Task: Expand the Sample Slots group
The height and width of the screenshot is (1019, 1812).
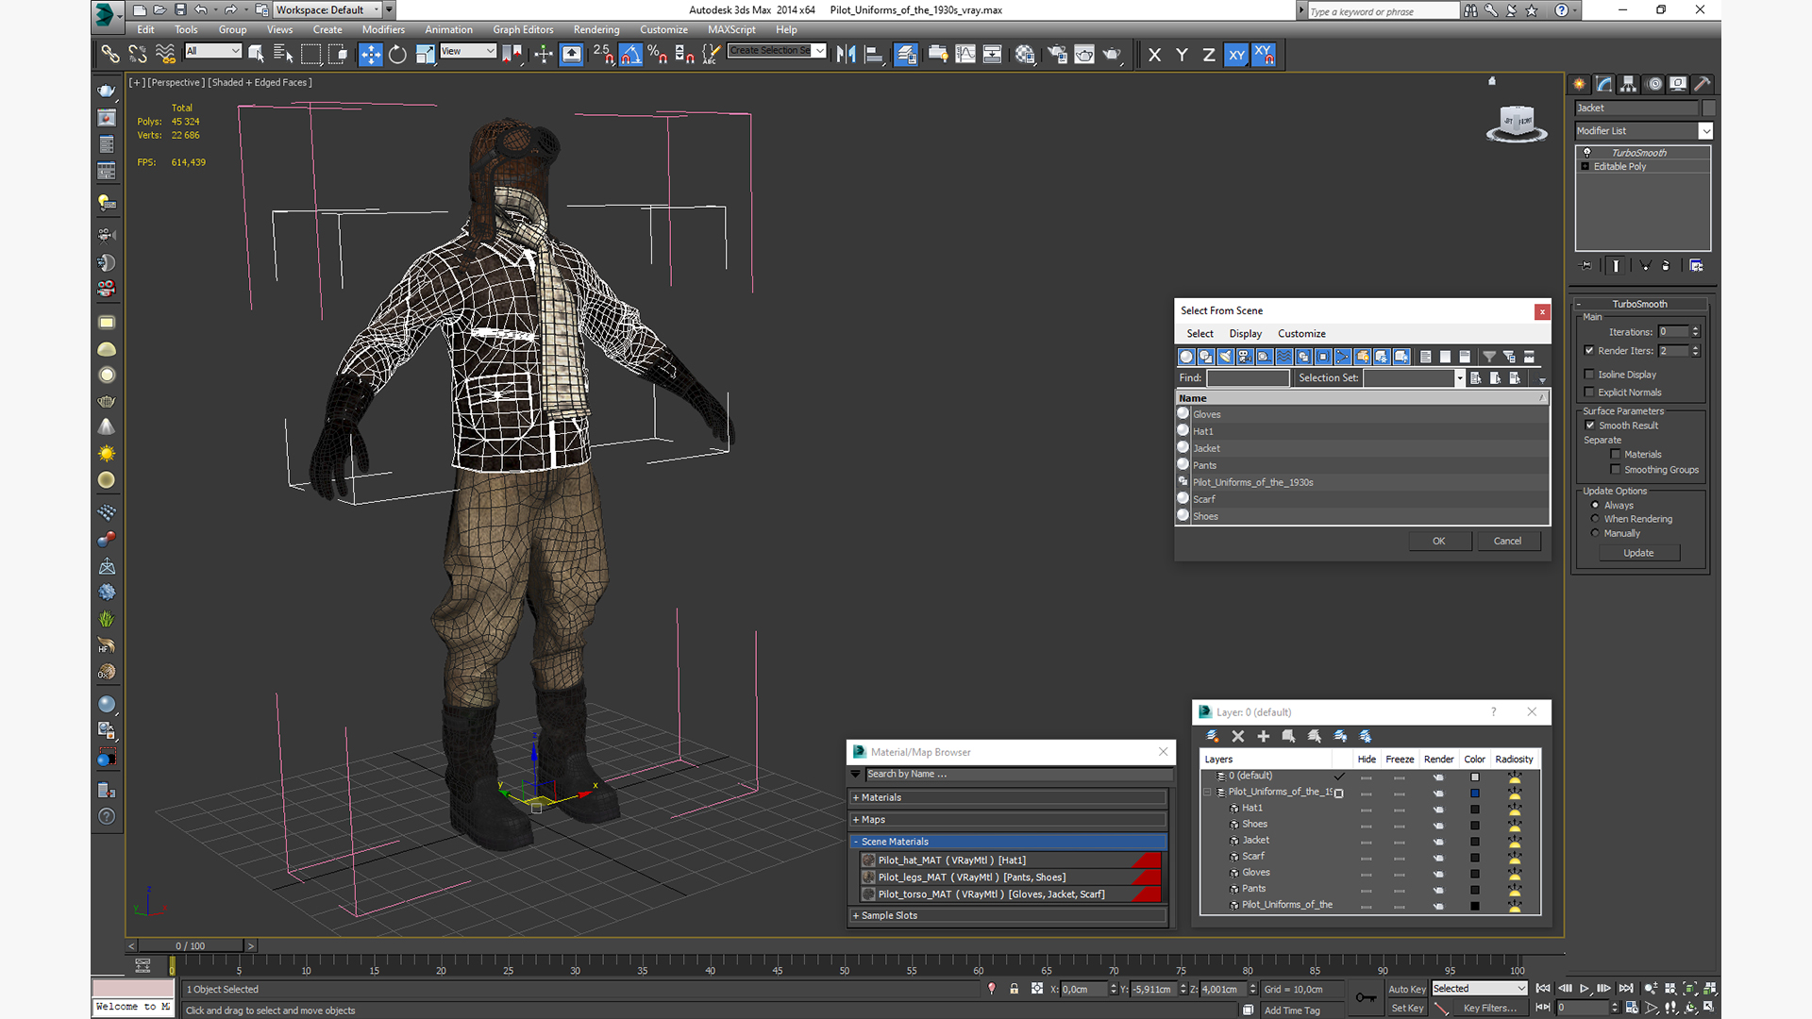Action: (x=1007, y=916)
